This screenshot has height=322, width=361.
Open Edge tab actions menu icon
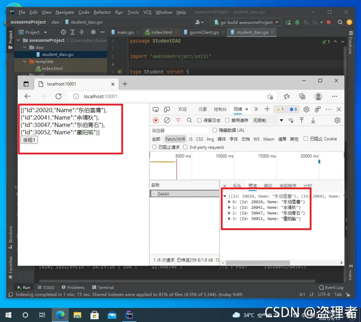(26, 84)
